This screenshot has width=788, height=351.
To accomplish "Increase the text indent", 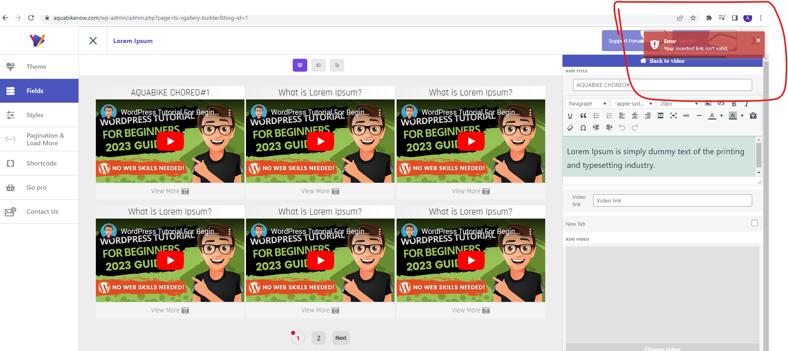I will pyautogui.click(x=609, y=128).
